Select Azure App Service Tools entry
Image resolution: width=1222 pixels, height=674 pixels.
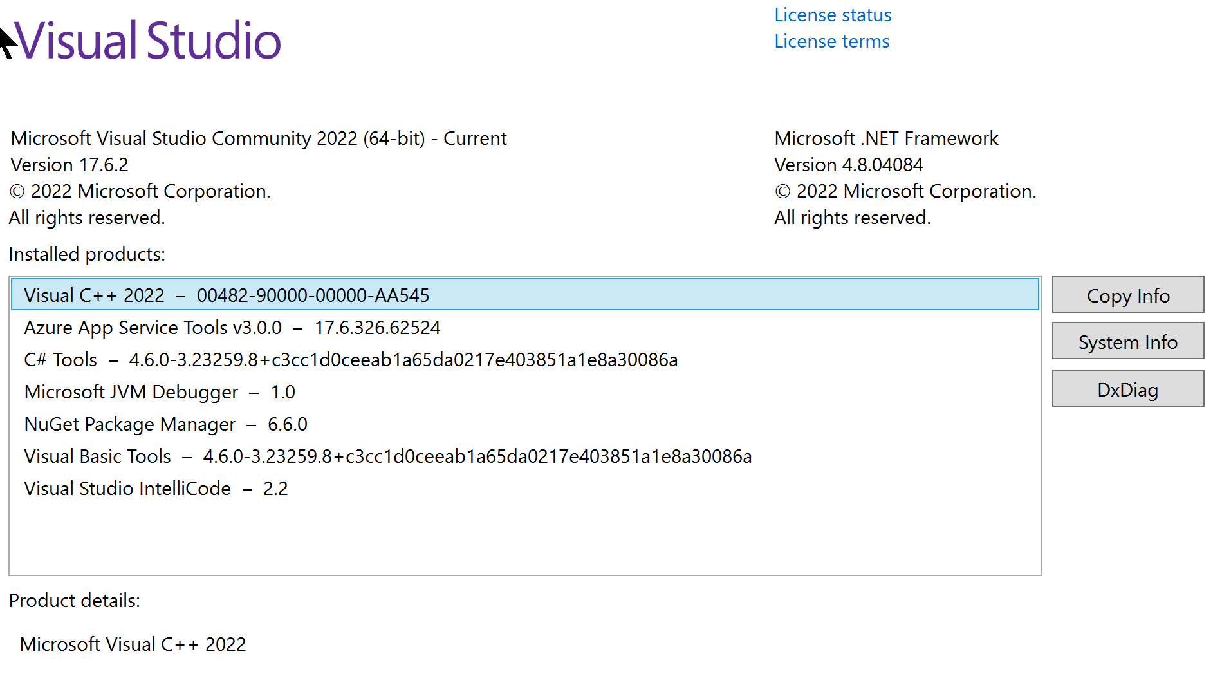pyautogui.click(x=232, y=328)
